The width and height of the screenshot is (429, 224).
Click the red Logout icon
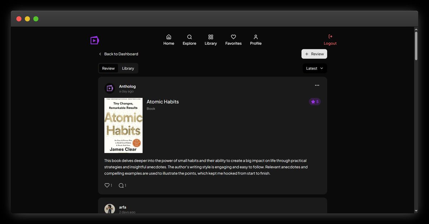[x=330, y=36]
